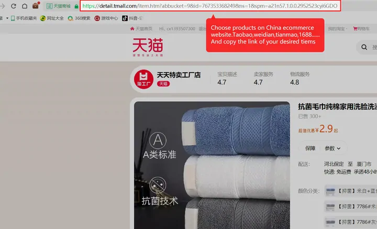Viewport: 377px width, 229px height.
Task: Click the red 天猫 store badge
Action: coord(163,84)
